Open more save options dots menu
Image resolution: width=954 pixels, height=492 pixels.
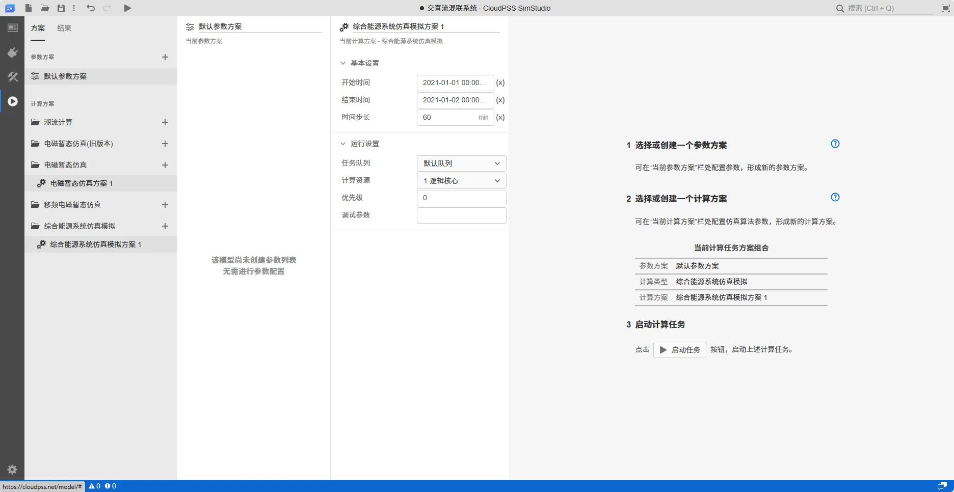74,8
